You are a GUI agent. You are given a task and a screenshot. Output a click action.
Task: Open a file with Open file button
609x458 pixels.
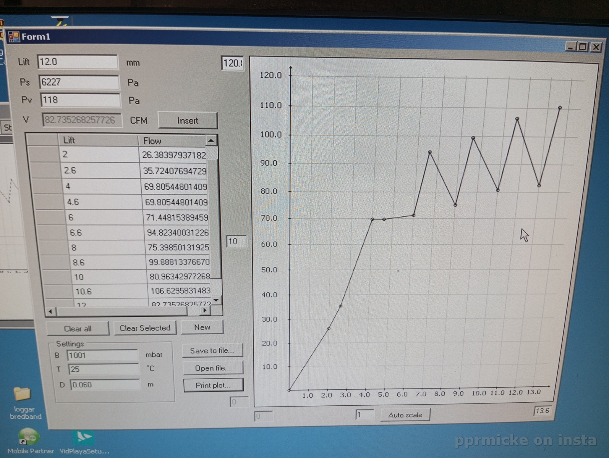213,368
